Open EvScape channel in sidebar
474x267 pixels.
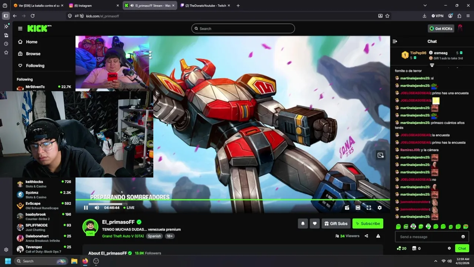pos(44,205)
